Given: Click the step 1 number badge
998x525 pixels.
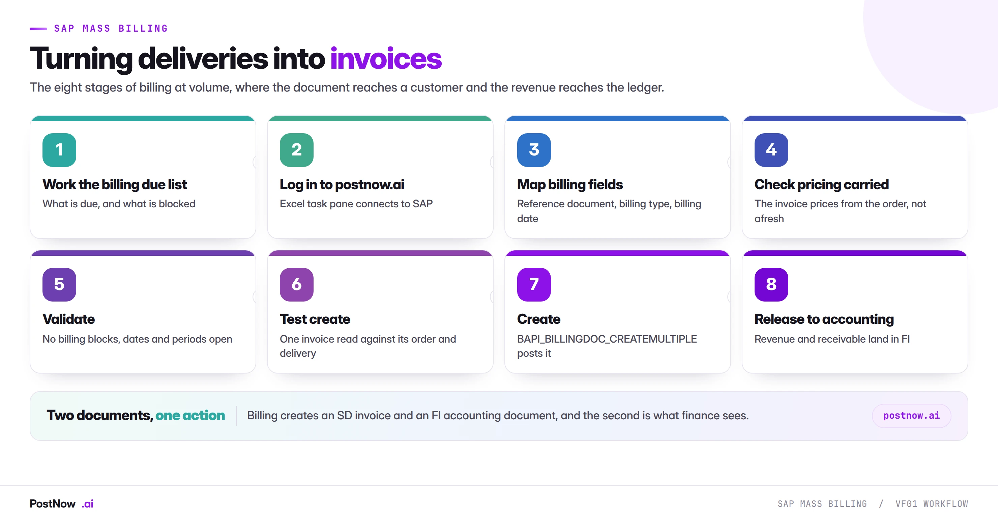Looking at the screenshot, I should click(x=59, y=150).
